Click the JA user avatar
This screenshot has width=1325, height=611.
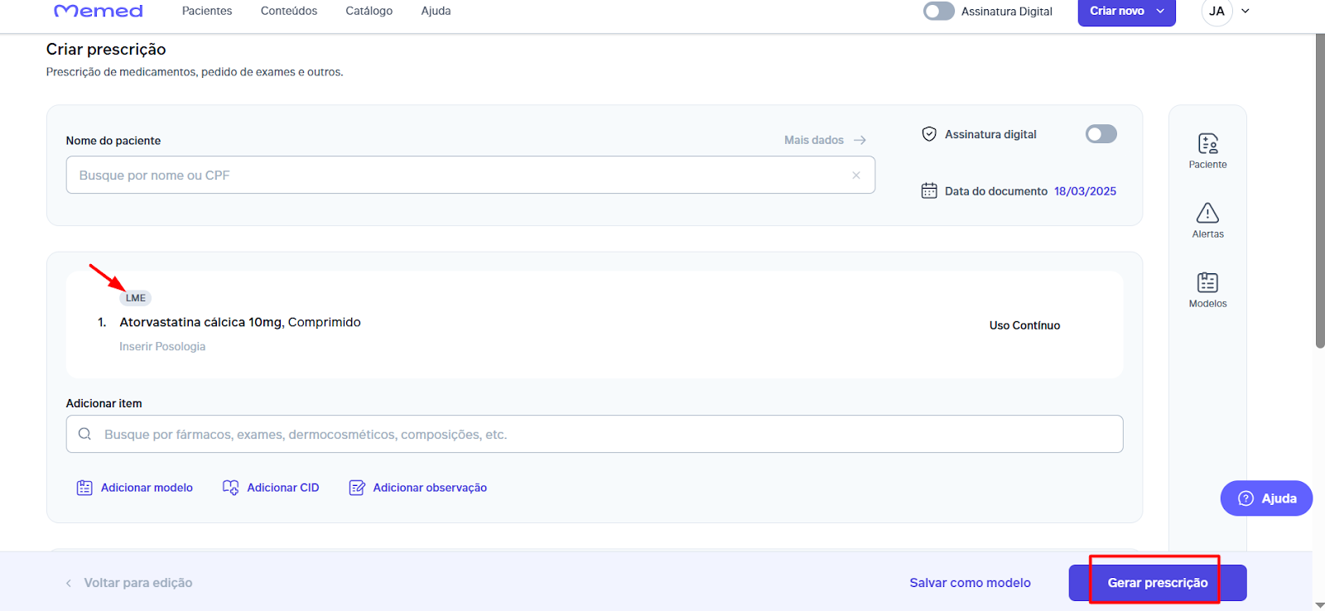(x=1217, y=11)
